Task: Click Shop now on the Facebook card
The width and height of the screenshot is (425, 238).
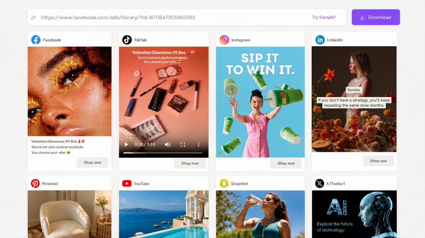Action: pos(92,162)
